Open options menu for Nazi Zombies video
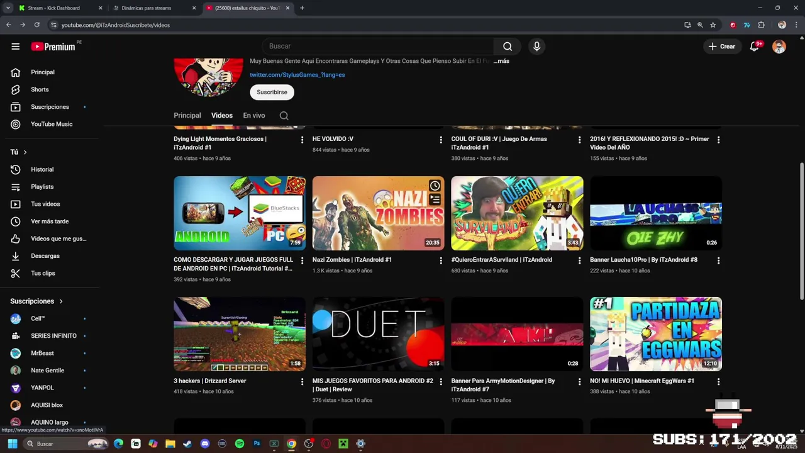Screen dimensions: 805x453 click(441, 260)
